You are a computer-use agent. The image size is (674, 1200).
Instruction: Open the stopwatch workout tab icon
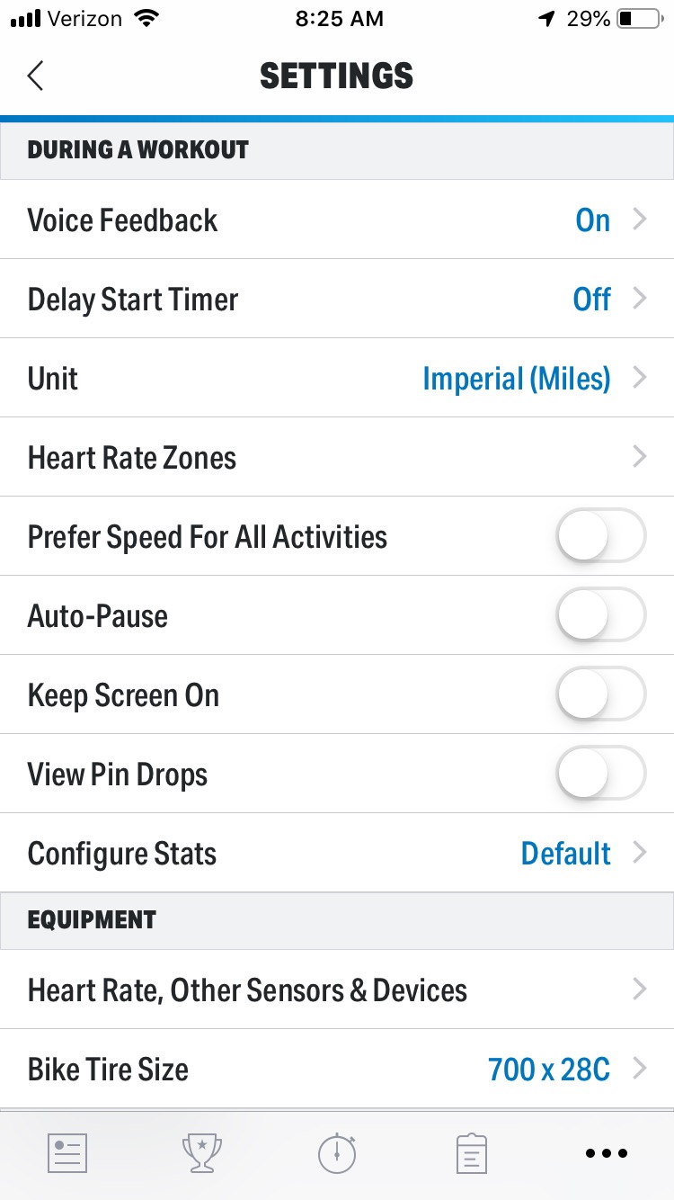click(x=337, y=1152)
